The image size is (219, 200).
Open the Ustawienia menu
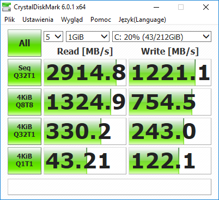pos(38,20)
